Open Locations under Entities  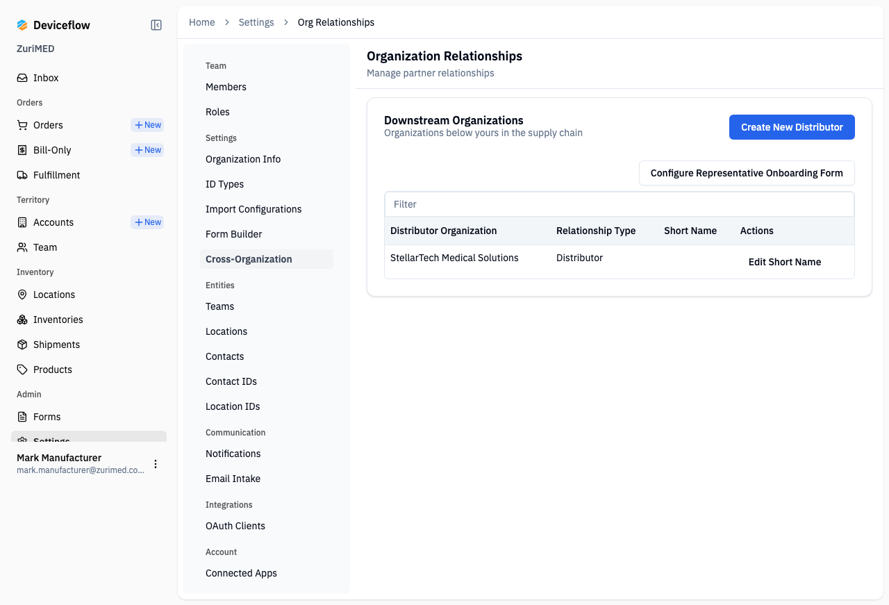[x=267, y=331]
